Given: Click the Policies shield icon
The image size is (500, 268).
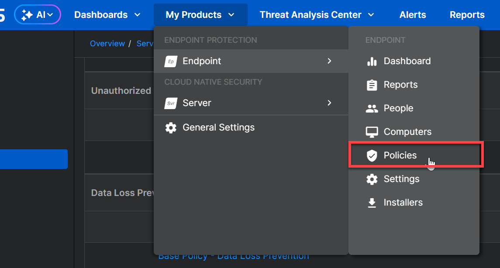Looking at the screenshot, I should pos(372,156).
